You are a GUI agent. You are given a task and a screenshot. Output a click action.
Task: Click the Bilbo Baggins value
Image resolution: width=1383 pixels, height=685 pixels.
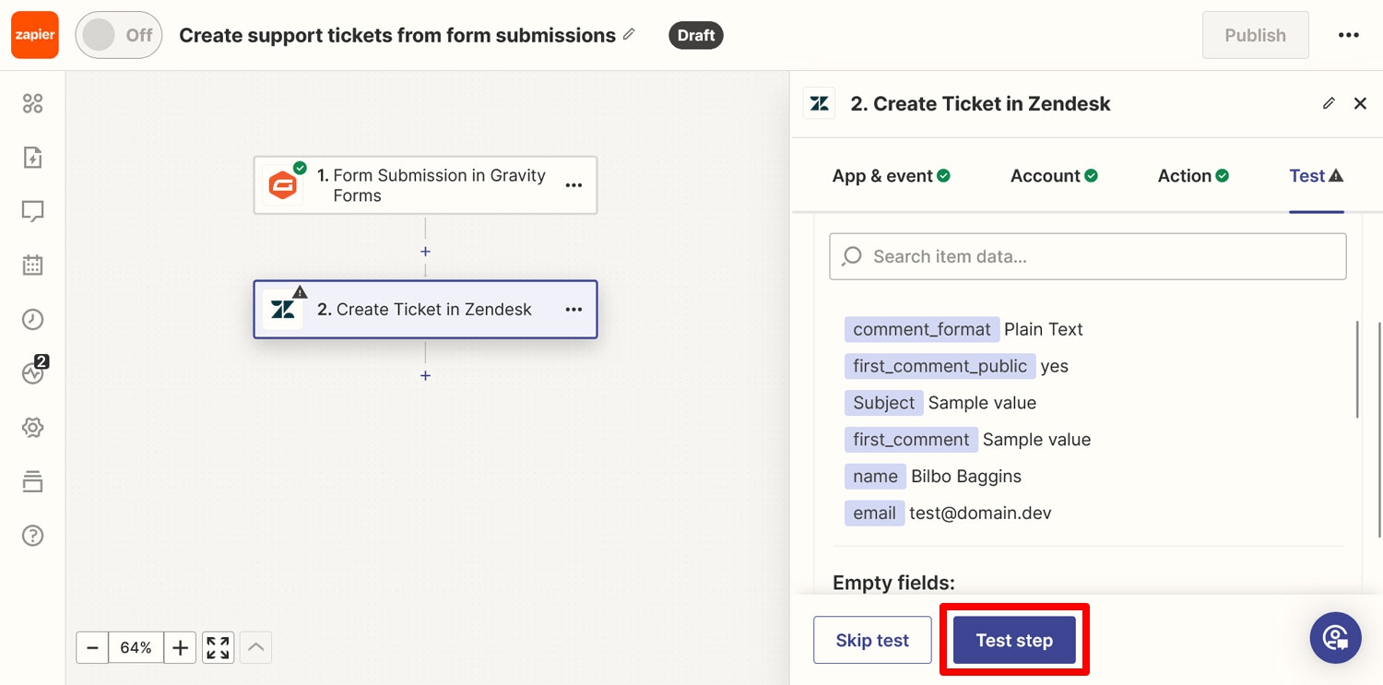point(966,477)
